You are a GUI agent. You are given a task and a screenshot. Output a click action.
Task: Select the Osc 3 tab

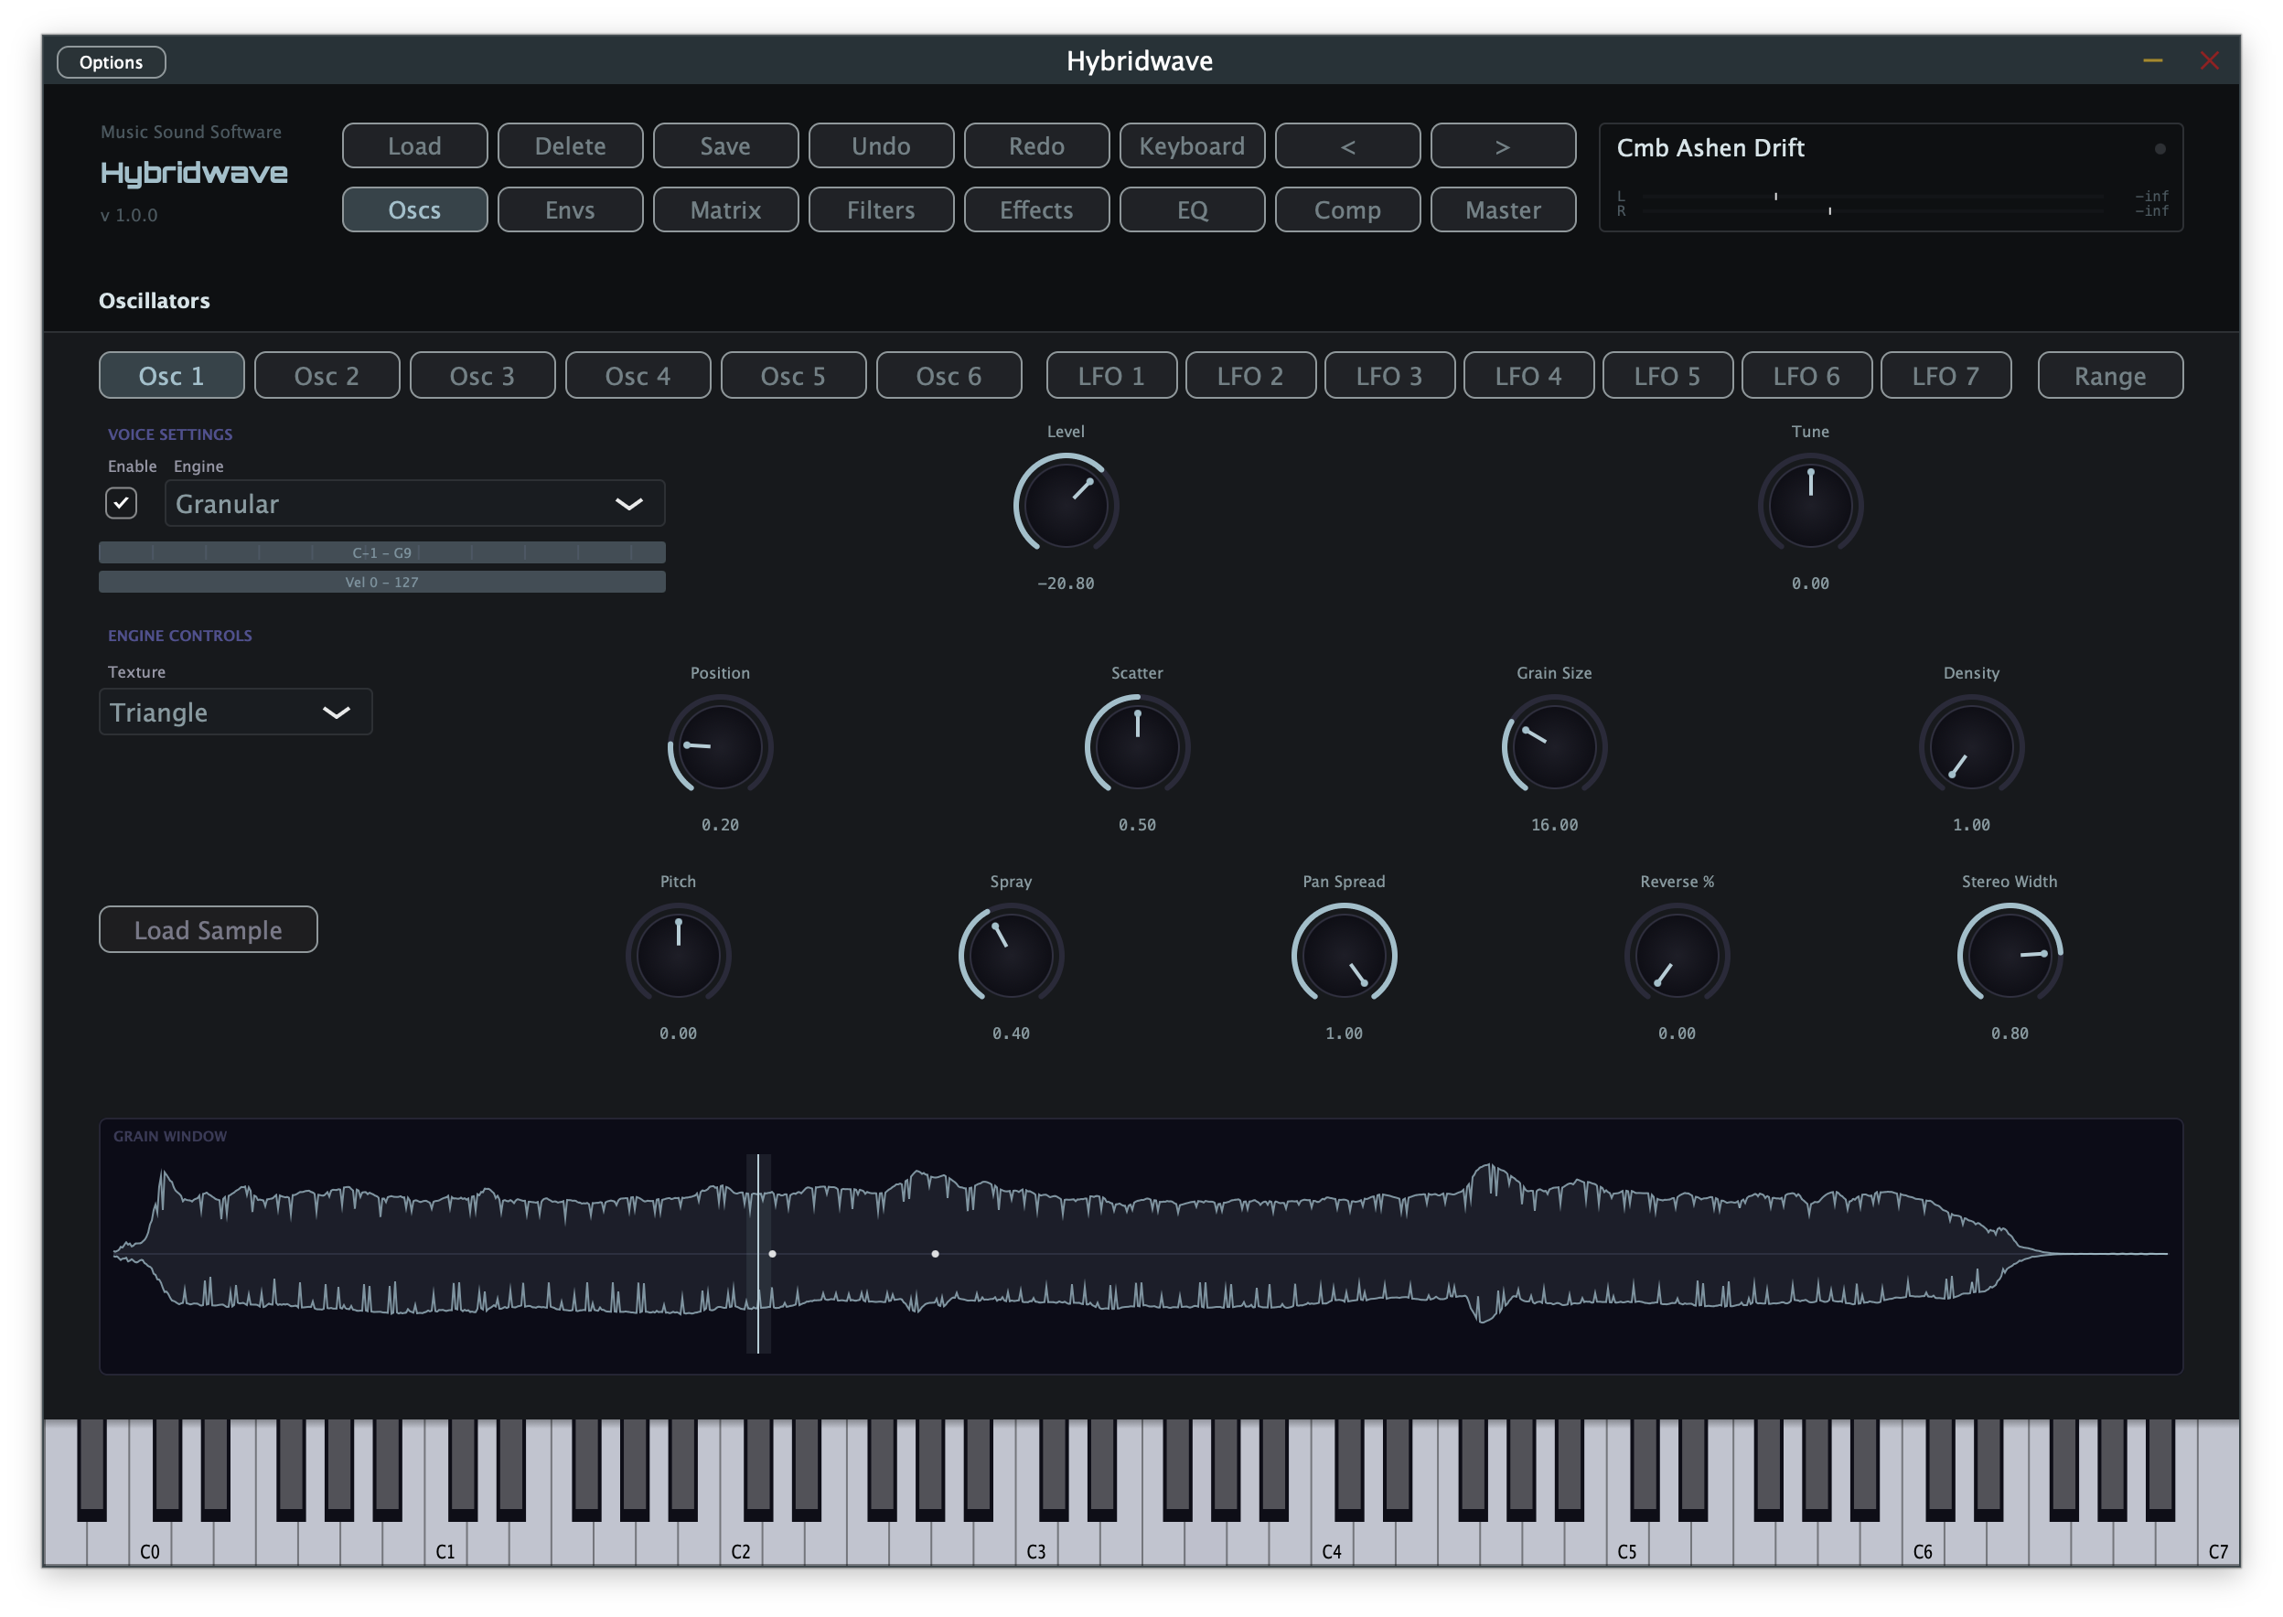(482, 374)
